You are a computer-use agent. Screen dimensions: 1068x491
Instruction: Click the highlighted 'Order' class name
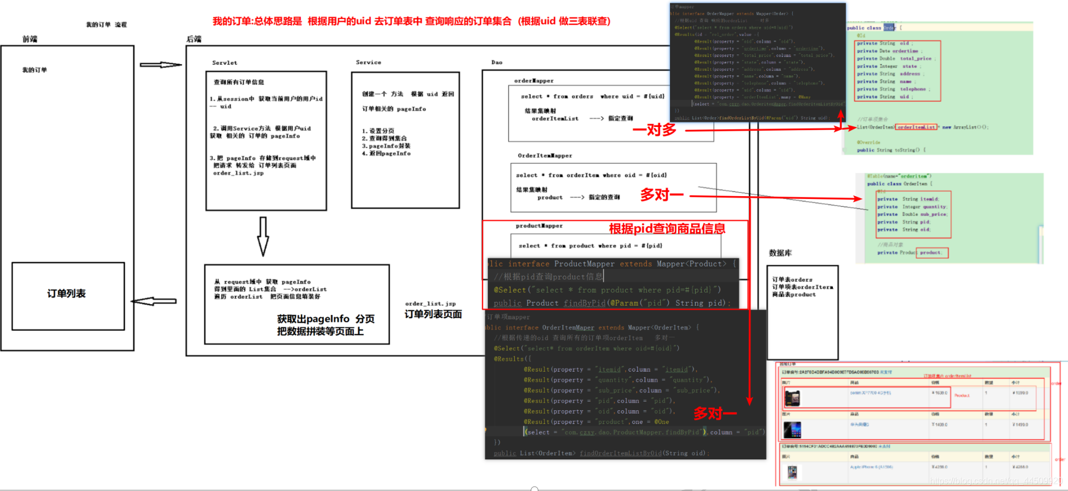coord(889,27)
